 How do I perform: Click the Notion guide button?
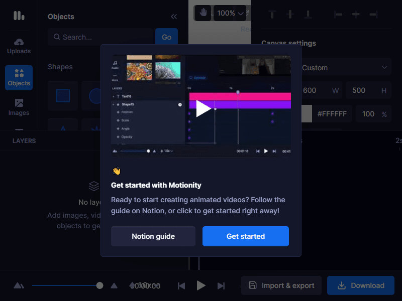pyautogui.click(x=153, y=236)
